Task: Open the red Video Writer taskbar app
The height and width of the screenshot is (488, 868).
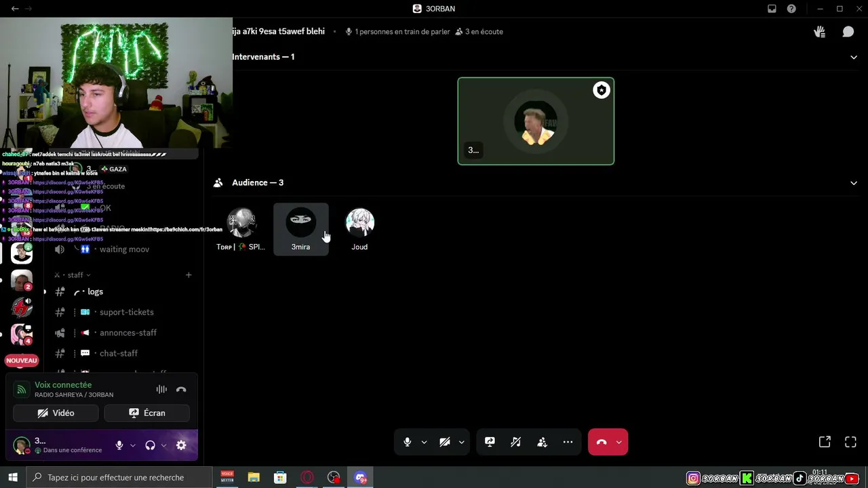Action: click(x=227, y=478)
